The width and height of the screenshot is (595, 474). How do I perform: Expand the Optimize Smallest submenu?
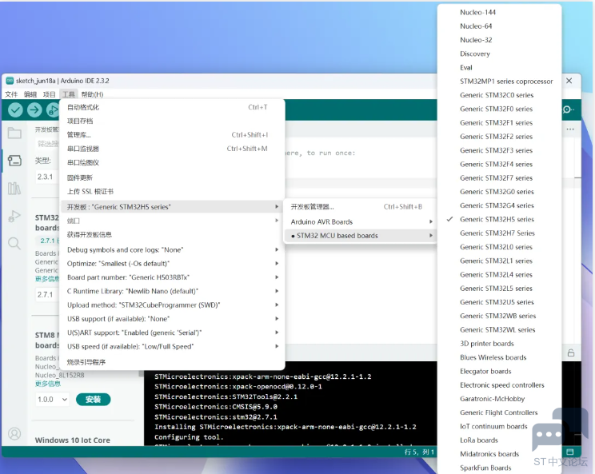[x=172, y=264]
